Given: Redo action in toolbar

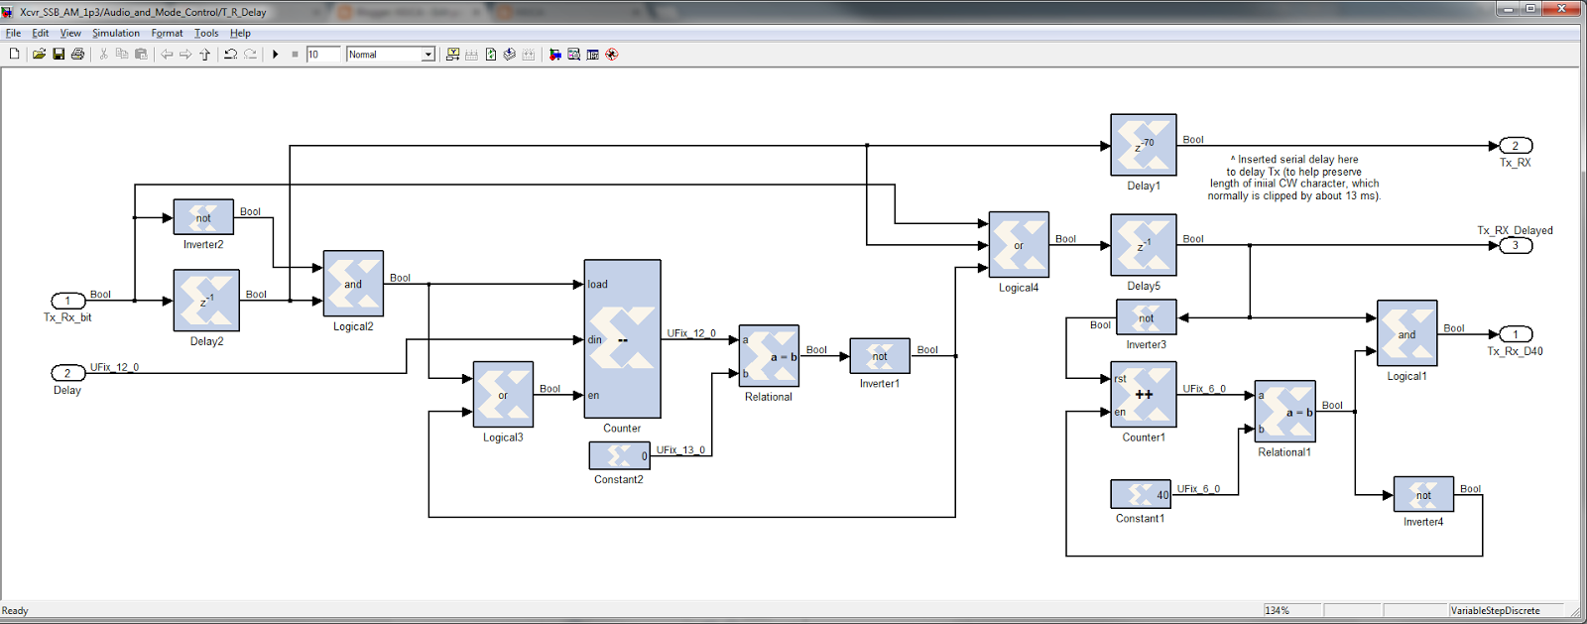Looking at the screenshot, I should point(250,55).
